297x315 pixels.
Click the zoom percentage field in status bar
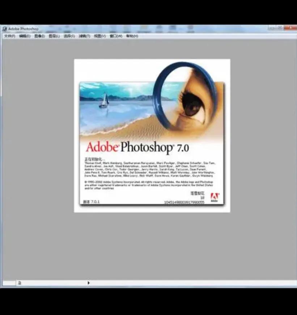tap(9, 283)
